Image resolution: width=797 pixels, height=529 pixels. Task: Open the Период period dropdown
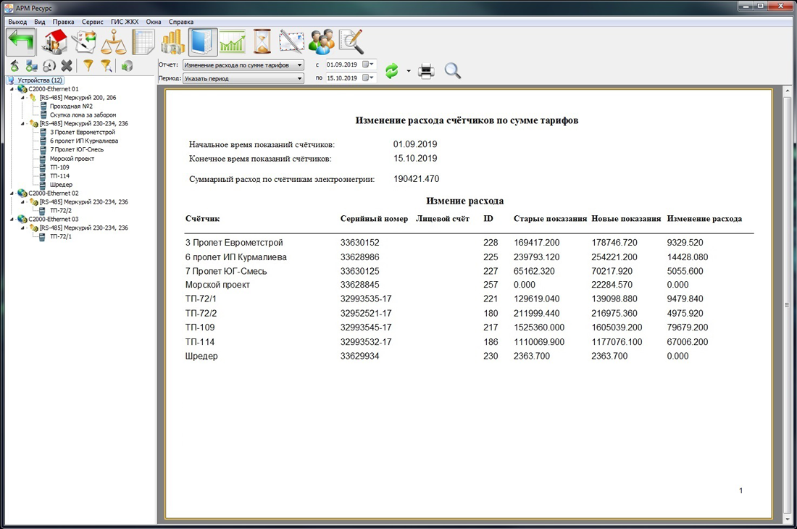[x=243, y=78]
